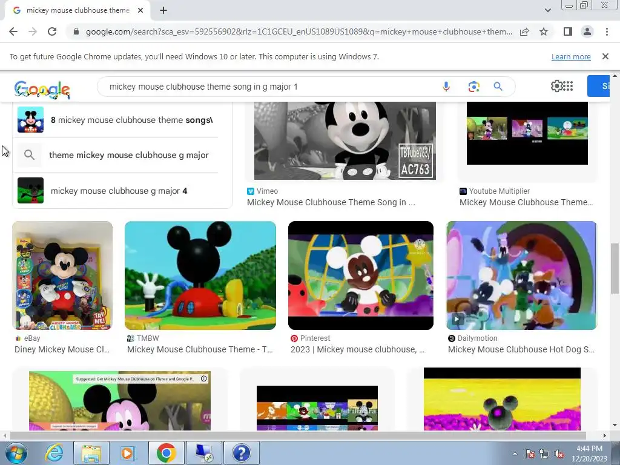Open eBay Mickey plush toy image

(62, 275)
